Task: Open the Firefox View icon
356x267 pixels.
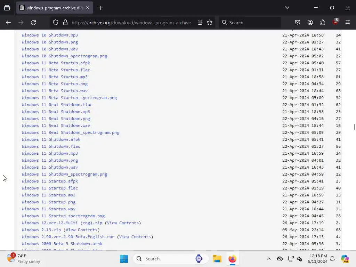Action: pyautogui.click(x=7, y=8)
